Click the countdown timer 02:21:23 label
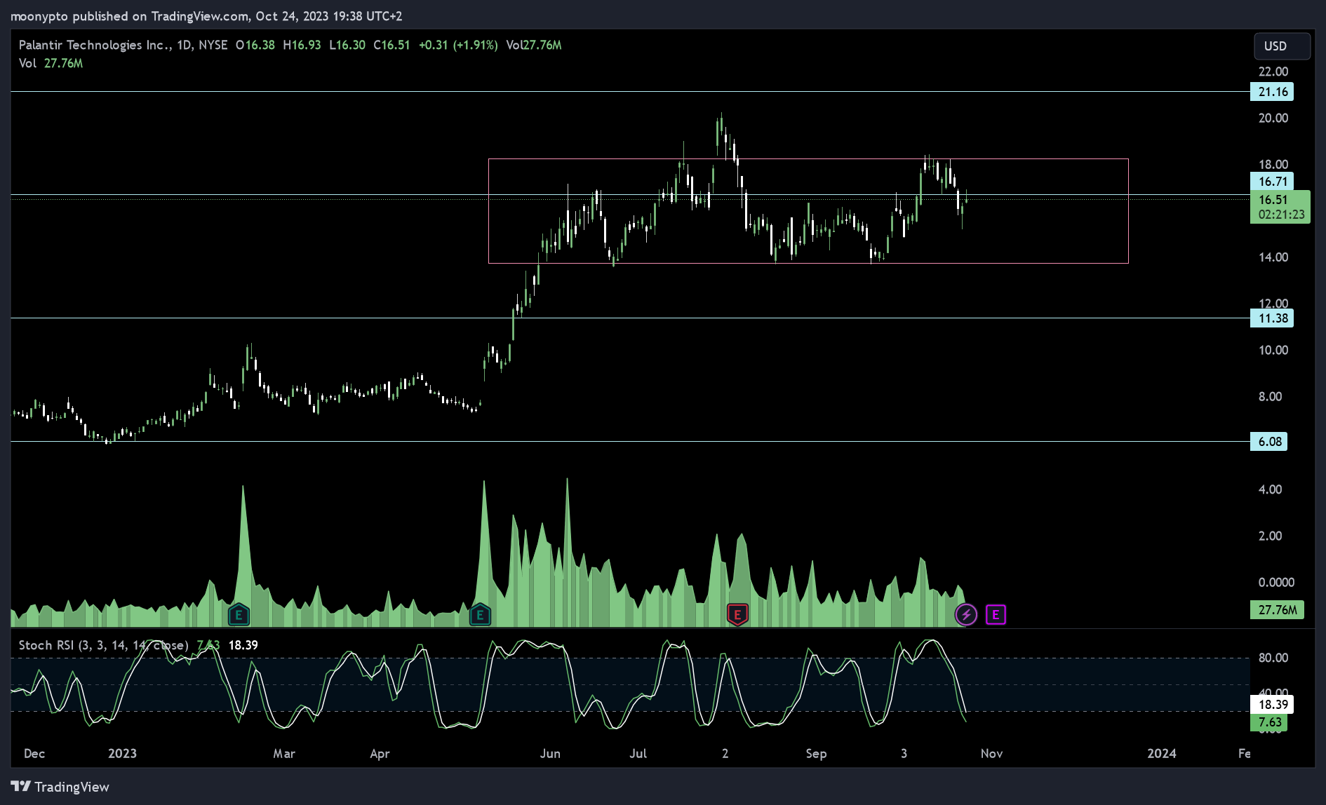This screenshot has height=805, width=1326. [x=1281, y=215]
